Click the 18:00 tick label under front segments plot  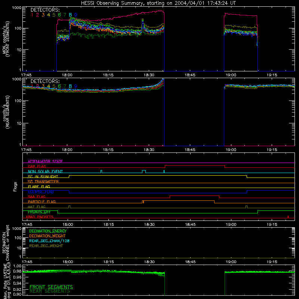[x=67, y=75]
